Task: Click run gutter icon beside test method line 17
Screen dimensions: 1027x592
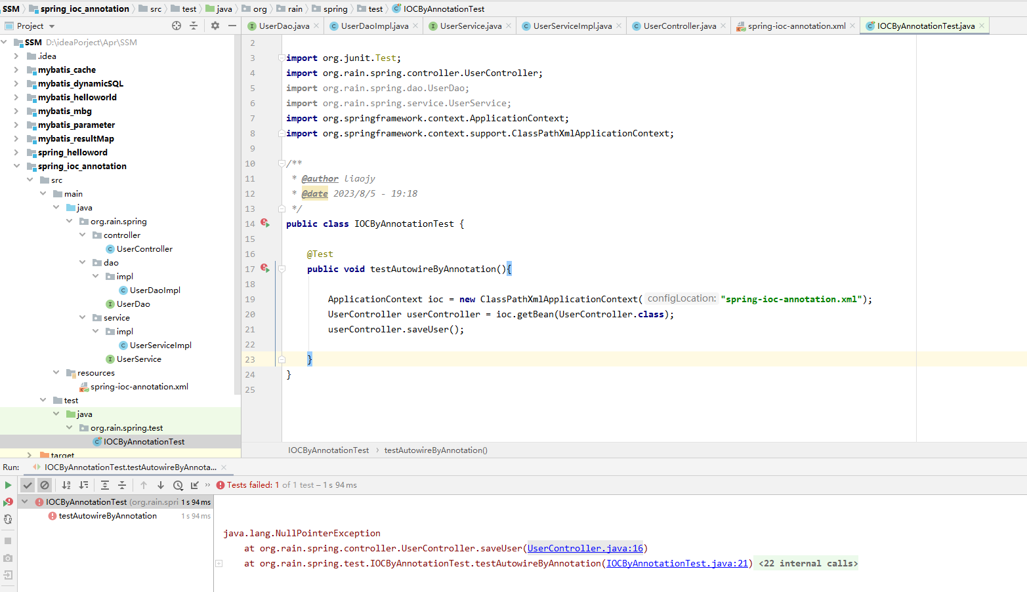Action: 265,269
